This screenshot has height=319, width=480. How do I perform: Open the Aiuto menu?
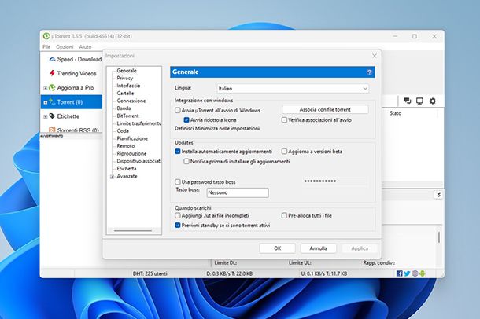tap(85, 47)
